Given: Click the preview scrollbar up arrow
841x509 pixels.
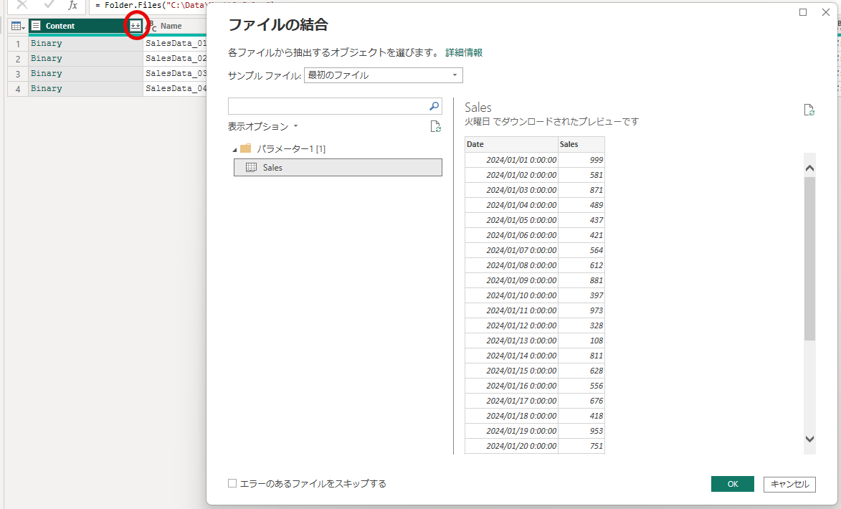Looking at the screenshot, I should (x=810, y=168).
